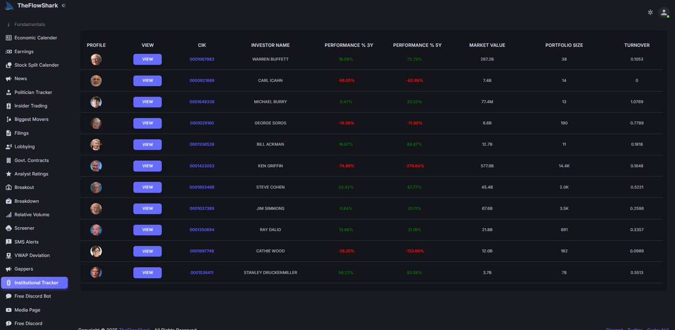Click VIEW button for George Soros

pos(147,123)
